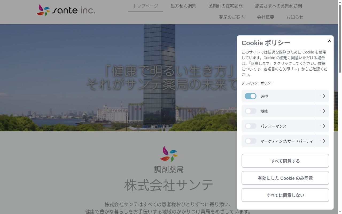Click the pinwheel logo above 調剤薬局
The image size is (342, 214).
pos(169,154)
